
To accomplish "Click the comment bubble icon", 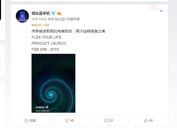I will pos(106,121).
